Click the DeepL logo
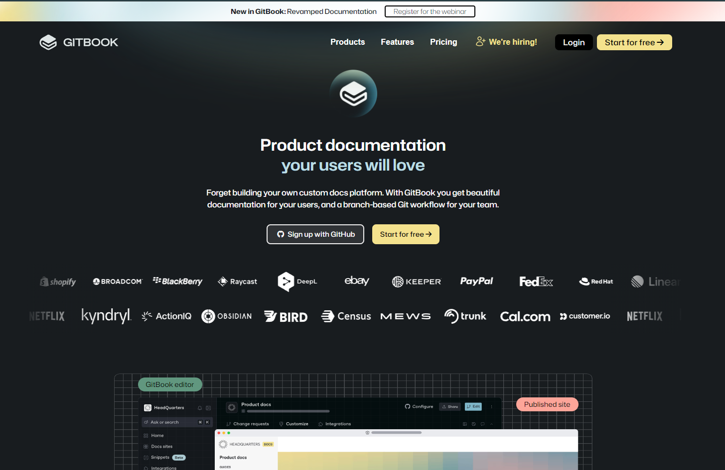Viewport: 725px width, 470px height. (x=297, y=282)
